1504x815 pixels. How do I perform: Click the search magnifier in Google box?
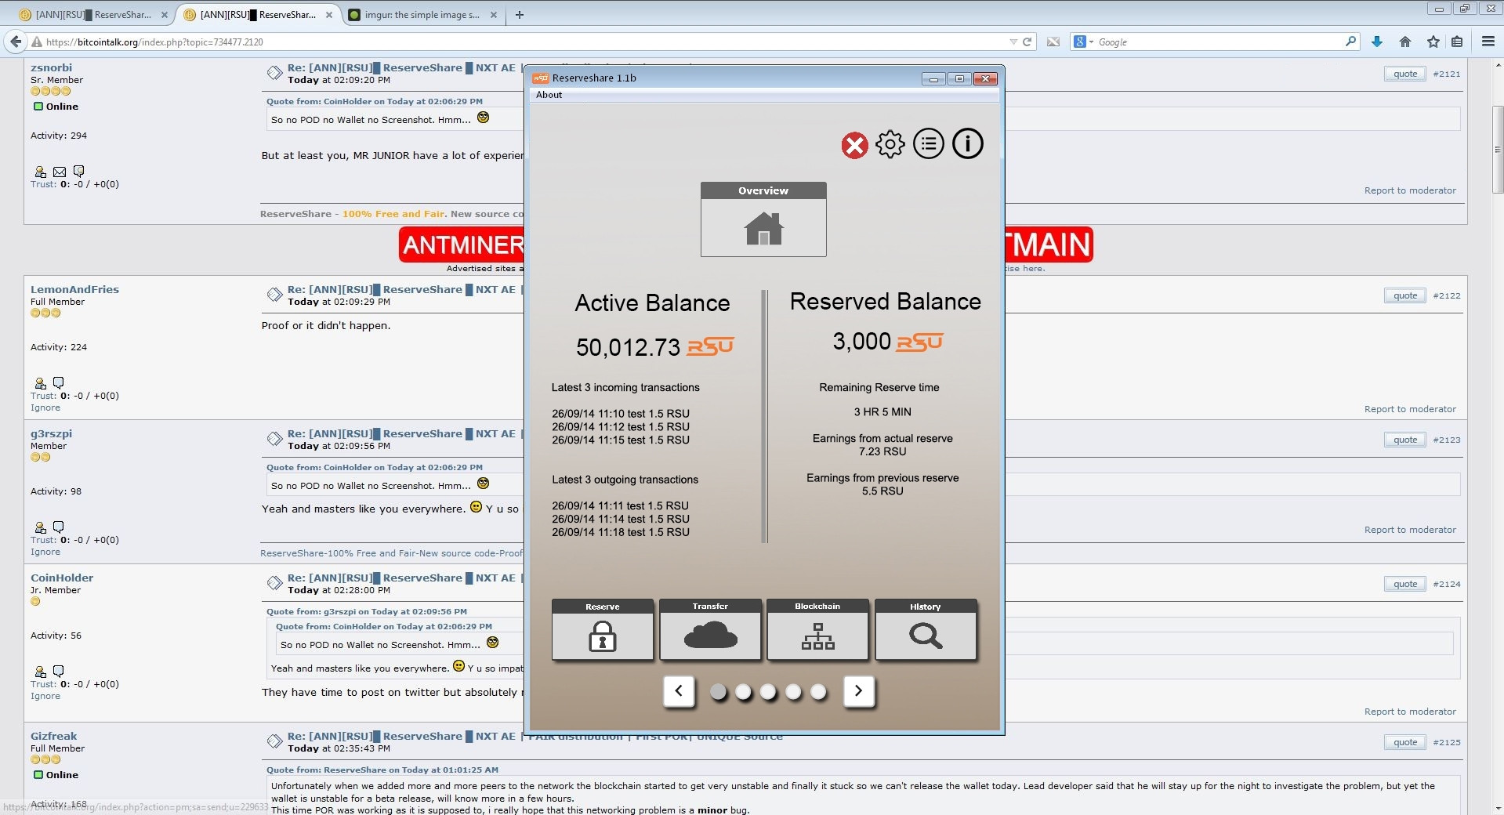click(x=1350, y=42)
